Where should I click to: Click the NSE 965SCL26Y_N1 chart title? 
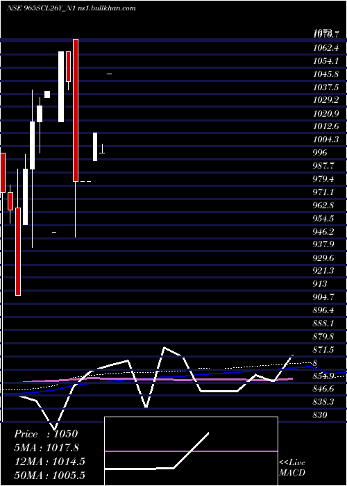71,8
